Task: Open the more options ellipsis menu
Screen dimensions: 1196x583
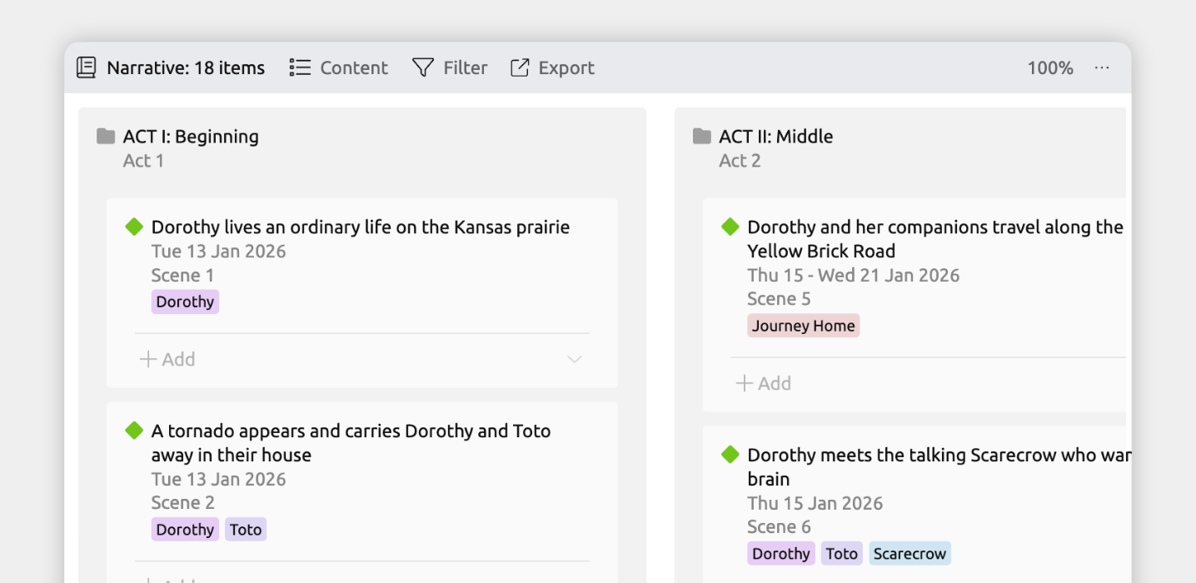Action: click(x=1102, y=67)
